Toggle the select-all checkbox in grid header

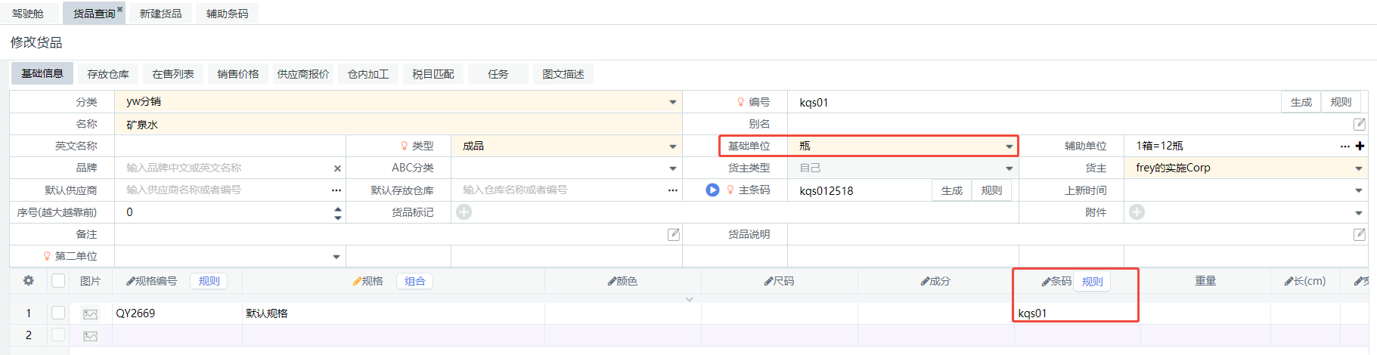tap(58, 281)
